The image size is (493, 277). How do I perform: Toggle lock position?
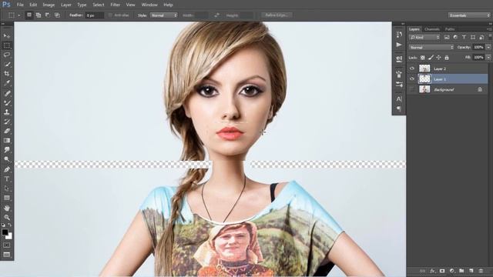point(438,58)
